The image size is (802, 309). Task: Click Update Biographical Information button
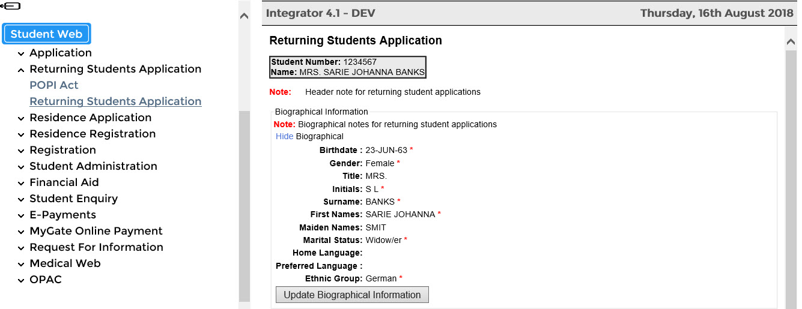[x=352, y=295]
